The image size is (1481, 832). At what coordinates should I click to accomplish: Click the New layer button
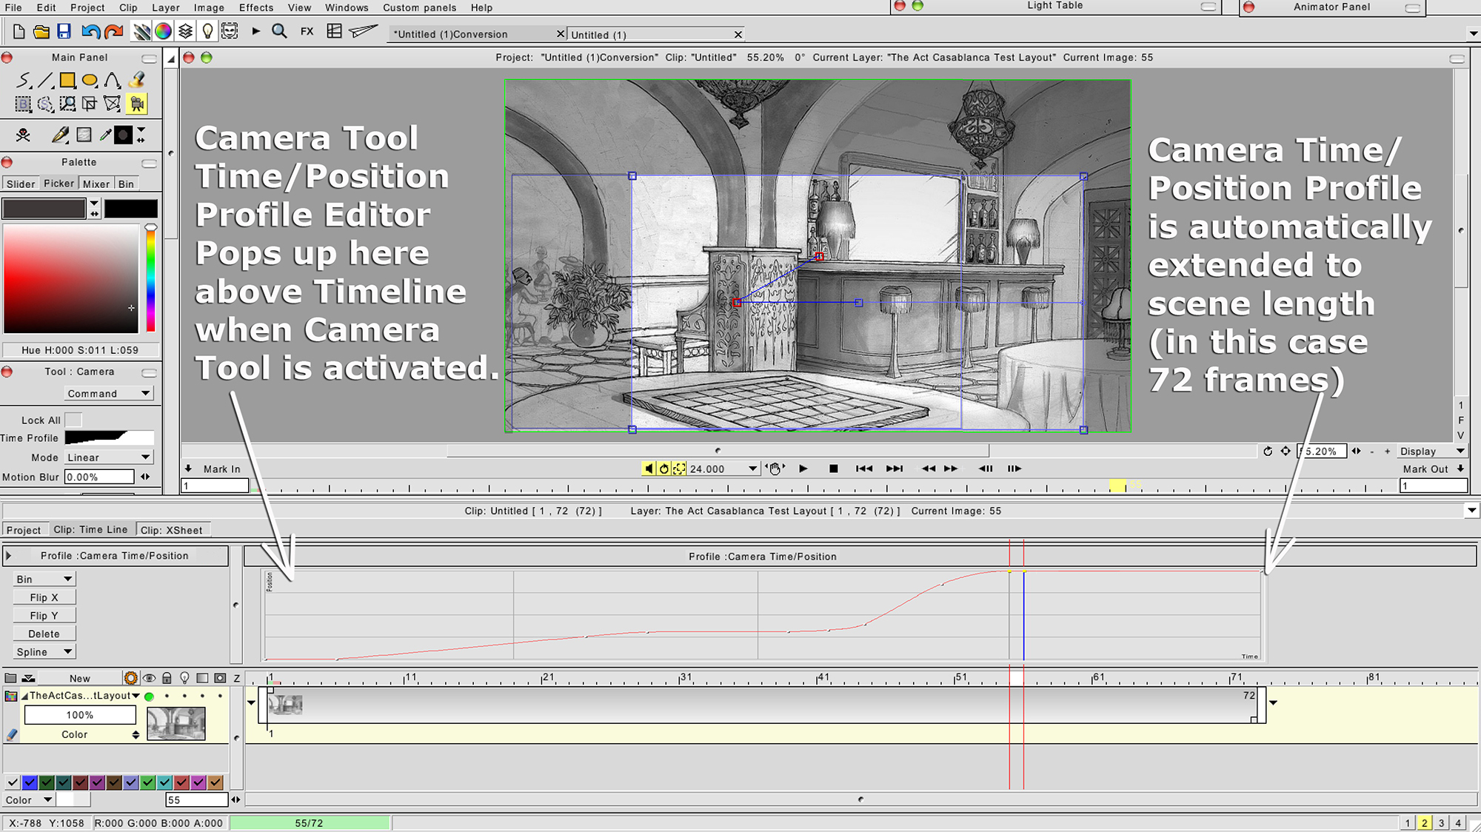click(x=80, y=678)
